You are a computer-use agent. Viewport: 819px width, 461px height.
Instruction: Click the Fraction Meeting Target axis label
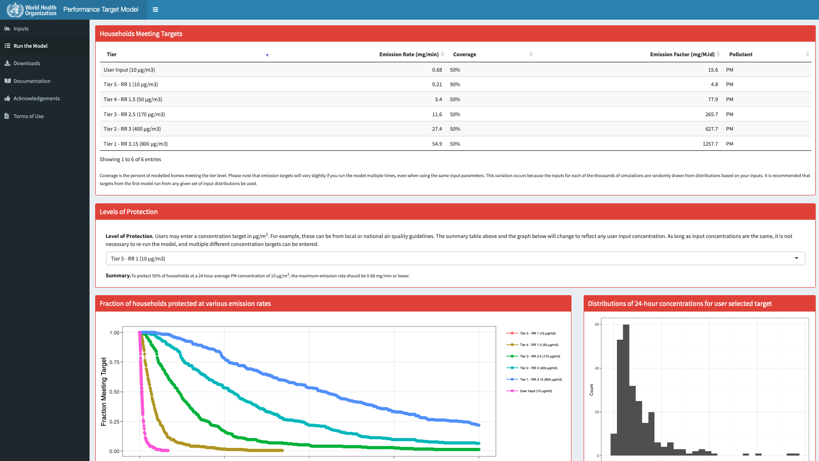[104, 392]
